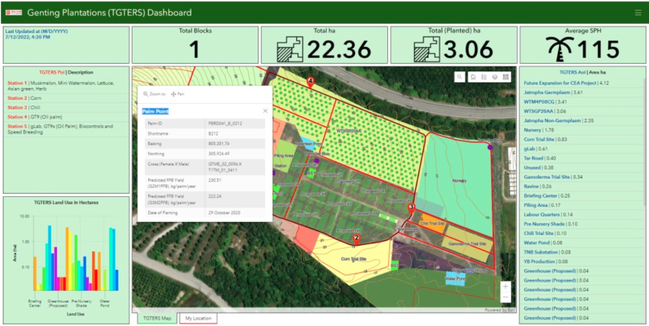
Task: Select Chili Trial Site list row
Action: pos(582,234)
